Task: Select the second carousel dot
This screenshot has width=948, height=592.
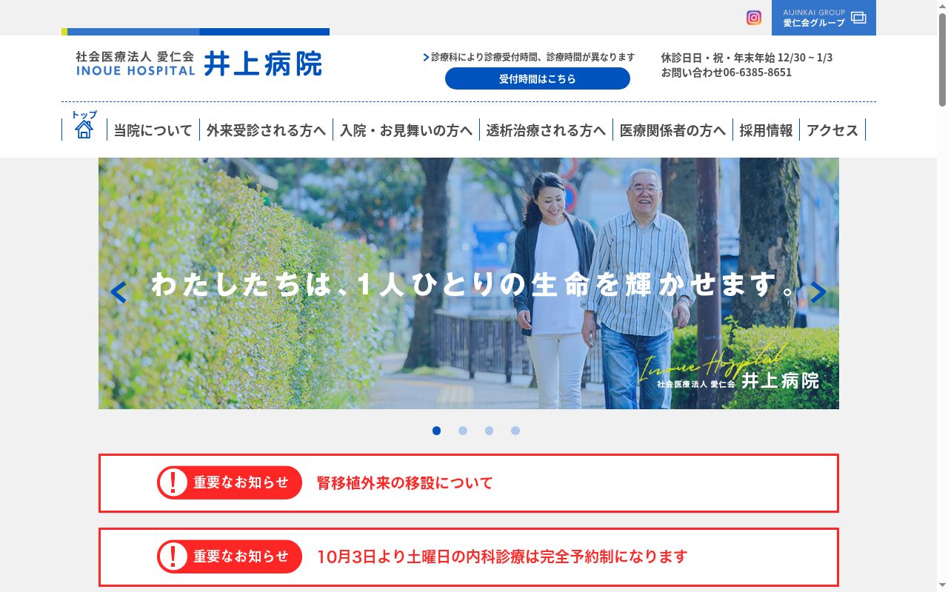Action: tap(463, 431)
